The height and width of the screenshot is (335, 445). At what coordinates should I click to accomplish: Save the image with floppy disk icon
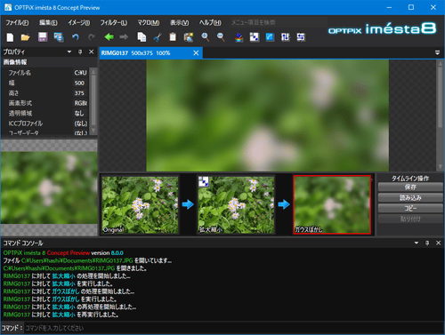(x=43, y=37)
